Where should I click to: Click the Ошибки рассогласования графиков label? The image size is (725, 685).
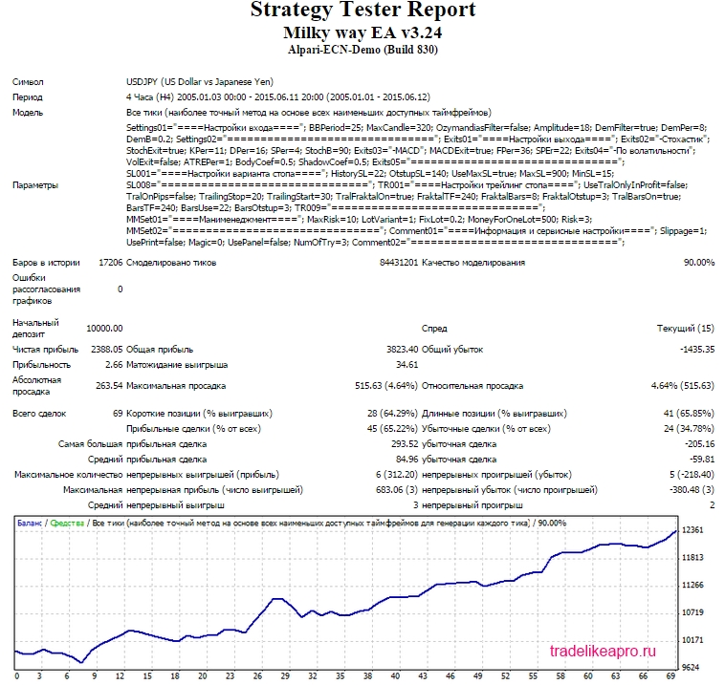[x=46, y=289]
